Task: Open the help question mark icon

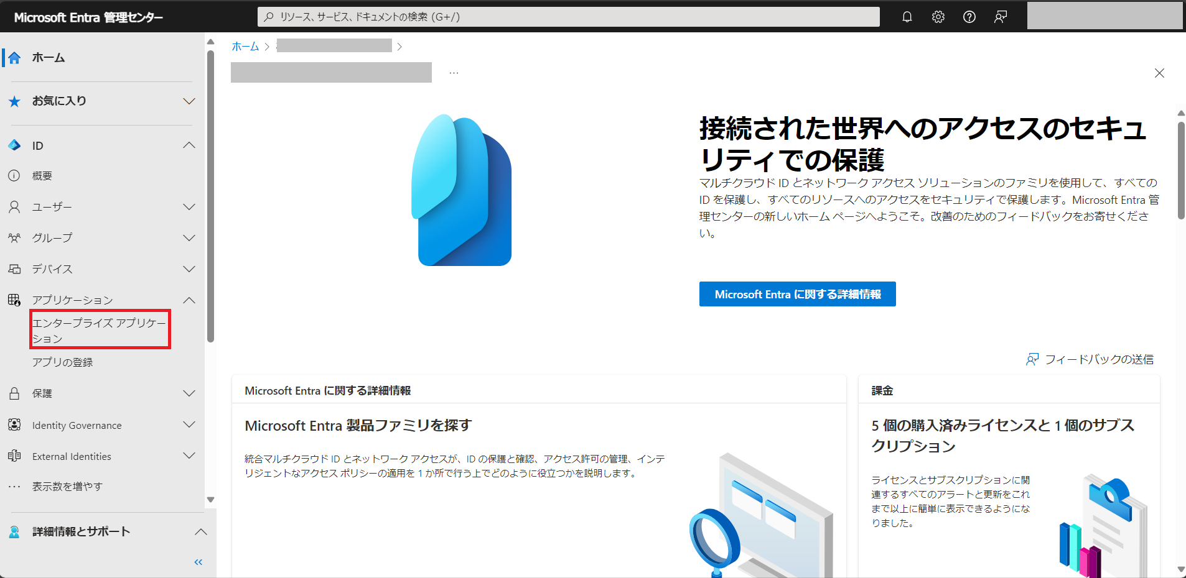Action: [969, 17]
